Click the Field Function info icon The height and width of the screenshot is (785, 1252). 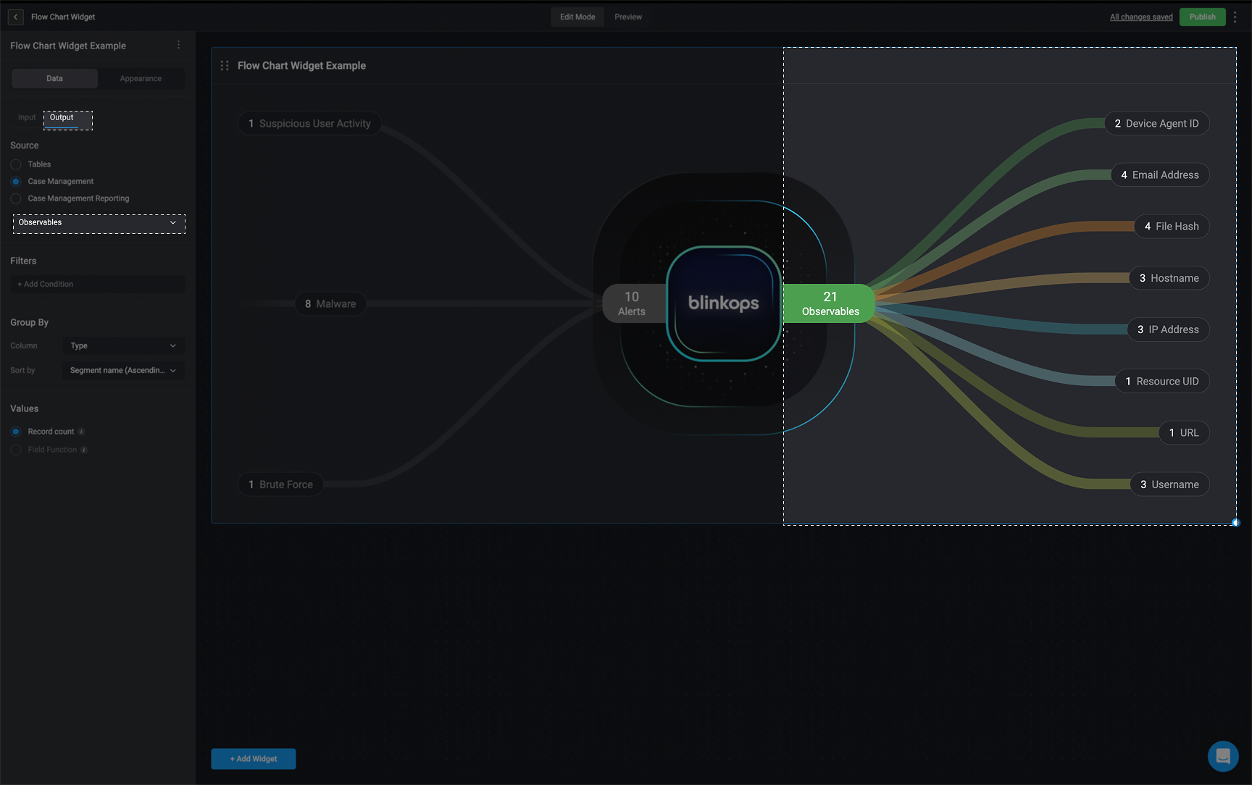[84, 450]
